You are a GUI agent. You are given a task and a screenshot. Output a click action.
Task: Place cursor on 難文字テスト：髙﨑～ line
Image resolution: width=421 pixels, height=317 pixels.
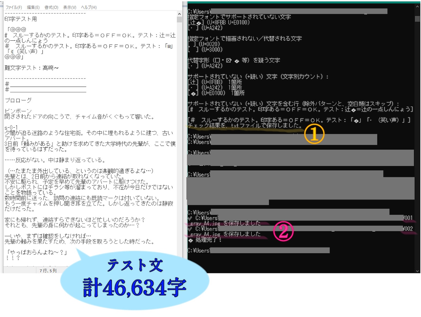tap(32, 68)
